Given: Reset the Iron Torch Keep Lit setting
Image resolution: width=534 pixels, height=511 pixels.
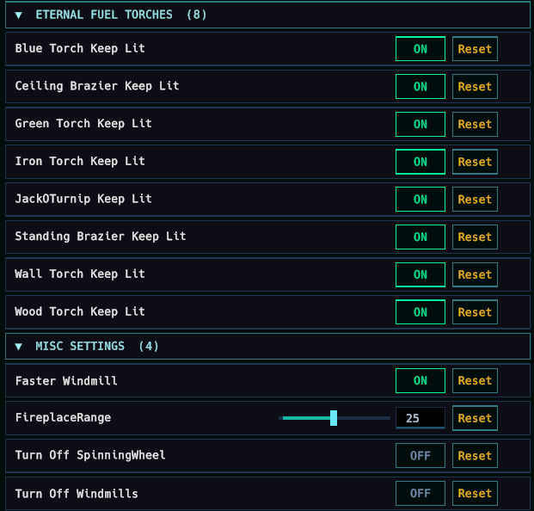Looking at the screenshot, I should click(x=475, y=162).
